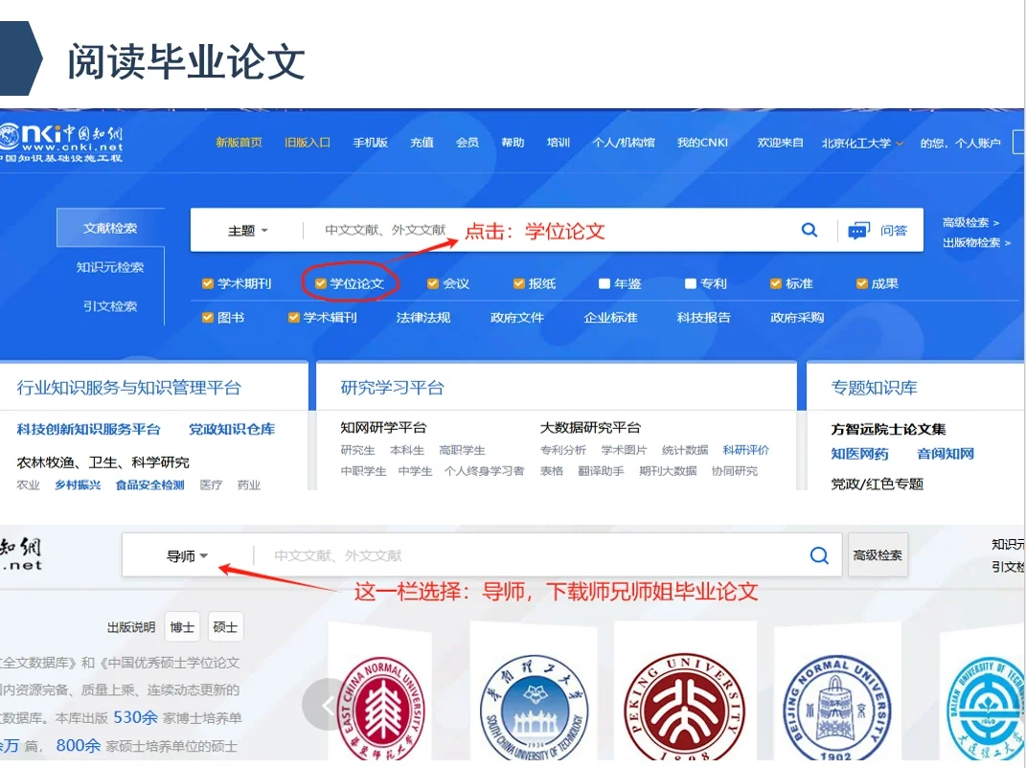Toggle the 标准 checkbox
The image size is (1026, 768).
775,283
